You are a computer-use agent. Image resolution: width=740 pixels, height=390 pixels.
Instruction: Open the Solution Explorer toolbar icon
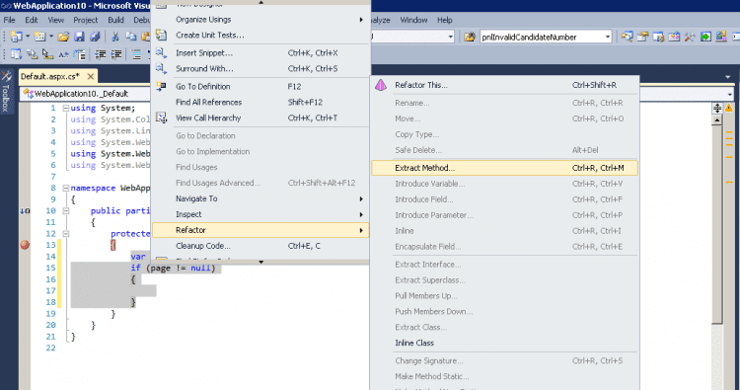pyautogui.click(x=628, y=37)
